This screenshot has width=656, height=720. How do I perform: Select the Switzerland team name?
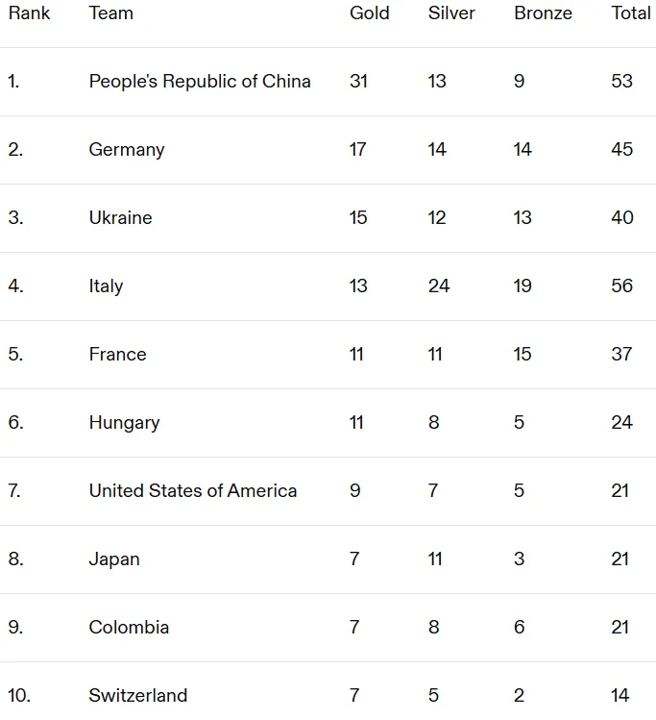point(138,696)
